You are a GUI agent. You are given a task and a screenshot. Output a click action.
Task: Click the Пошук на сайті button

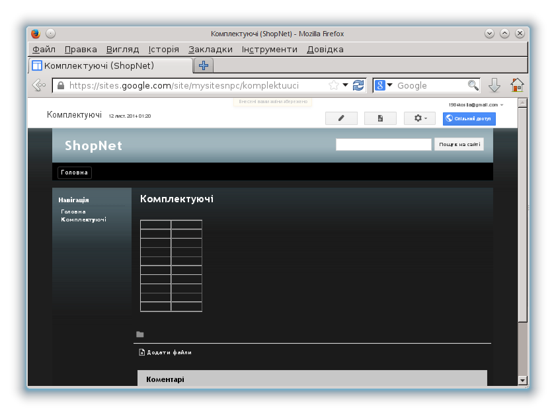coord(459,144)
